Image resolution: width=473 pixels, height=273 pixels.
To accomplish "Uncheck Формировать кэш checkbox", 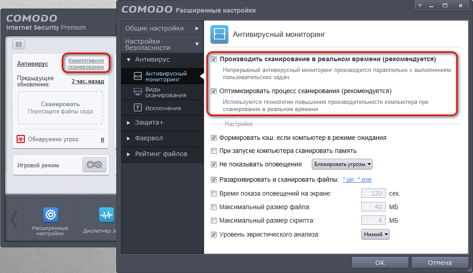I will click(214, 138).
